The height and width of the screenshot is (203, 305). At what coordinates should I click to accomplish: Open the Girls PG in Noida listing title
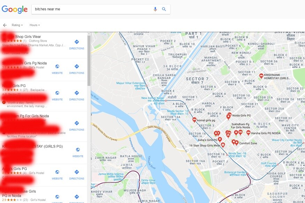[19, 194]
